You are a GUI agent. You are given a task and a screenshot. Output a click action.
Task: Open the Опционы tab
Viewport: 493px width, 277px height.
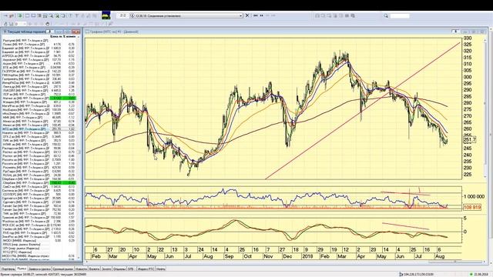pos(119,269)
